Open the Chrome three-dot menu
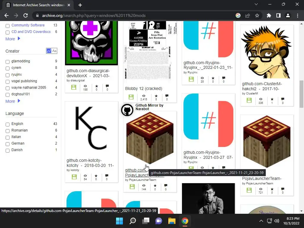304x228 pixels. [297, 15]
